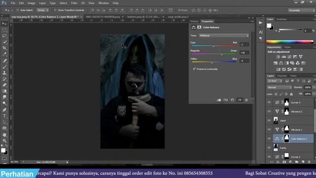Select the Path Selection tool
The width and height of the screenshot is (316, 178).
(x=4, y=122)
